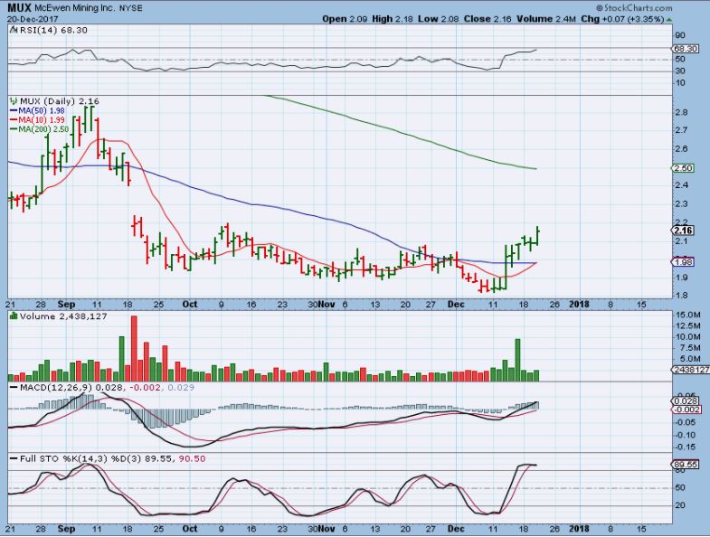Click the MUX (Daily) 2.16 legend
The image size is (710, 537).
[60, 101]
